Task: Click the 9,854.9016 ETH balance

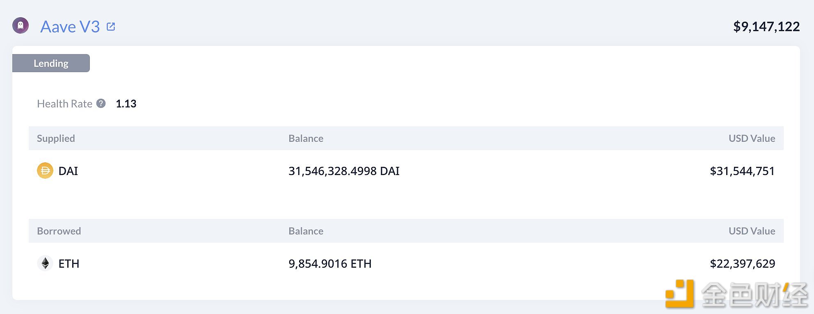Action: [330, 264]
